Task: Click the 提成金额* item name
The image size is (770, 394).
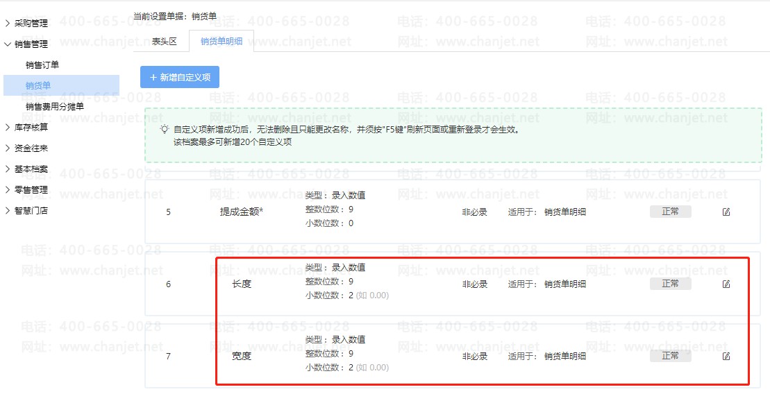Action: click(x=241, y=212)
